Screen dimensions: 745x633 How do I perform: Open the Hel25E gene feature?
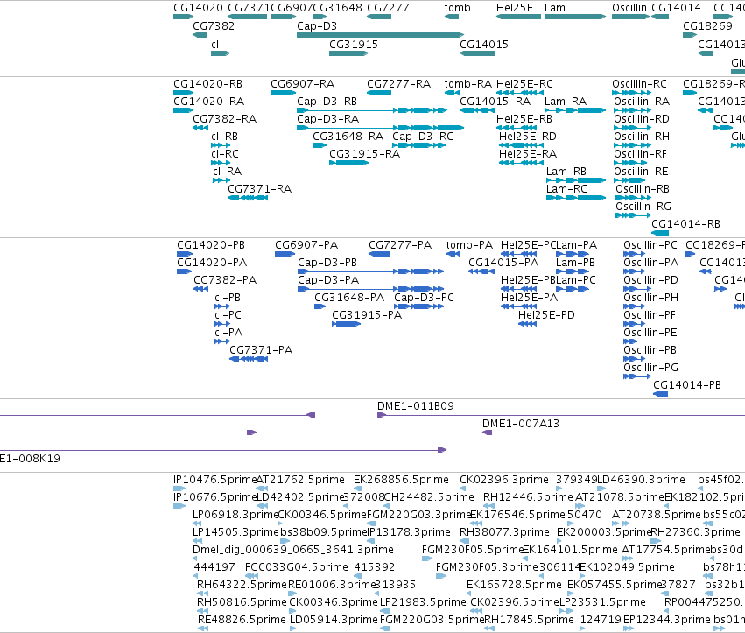(518, 17)
